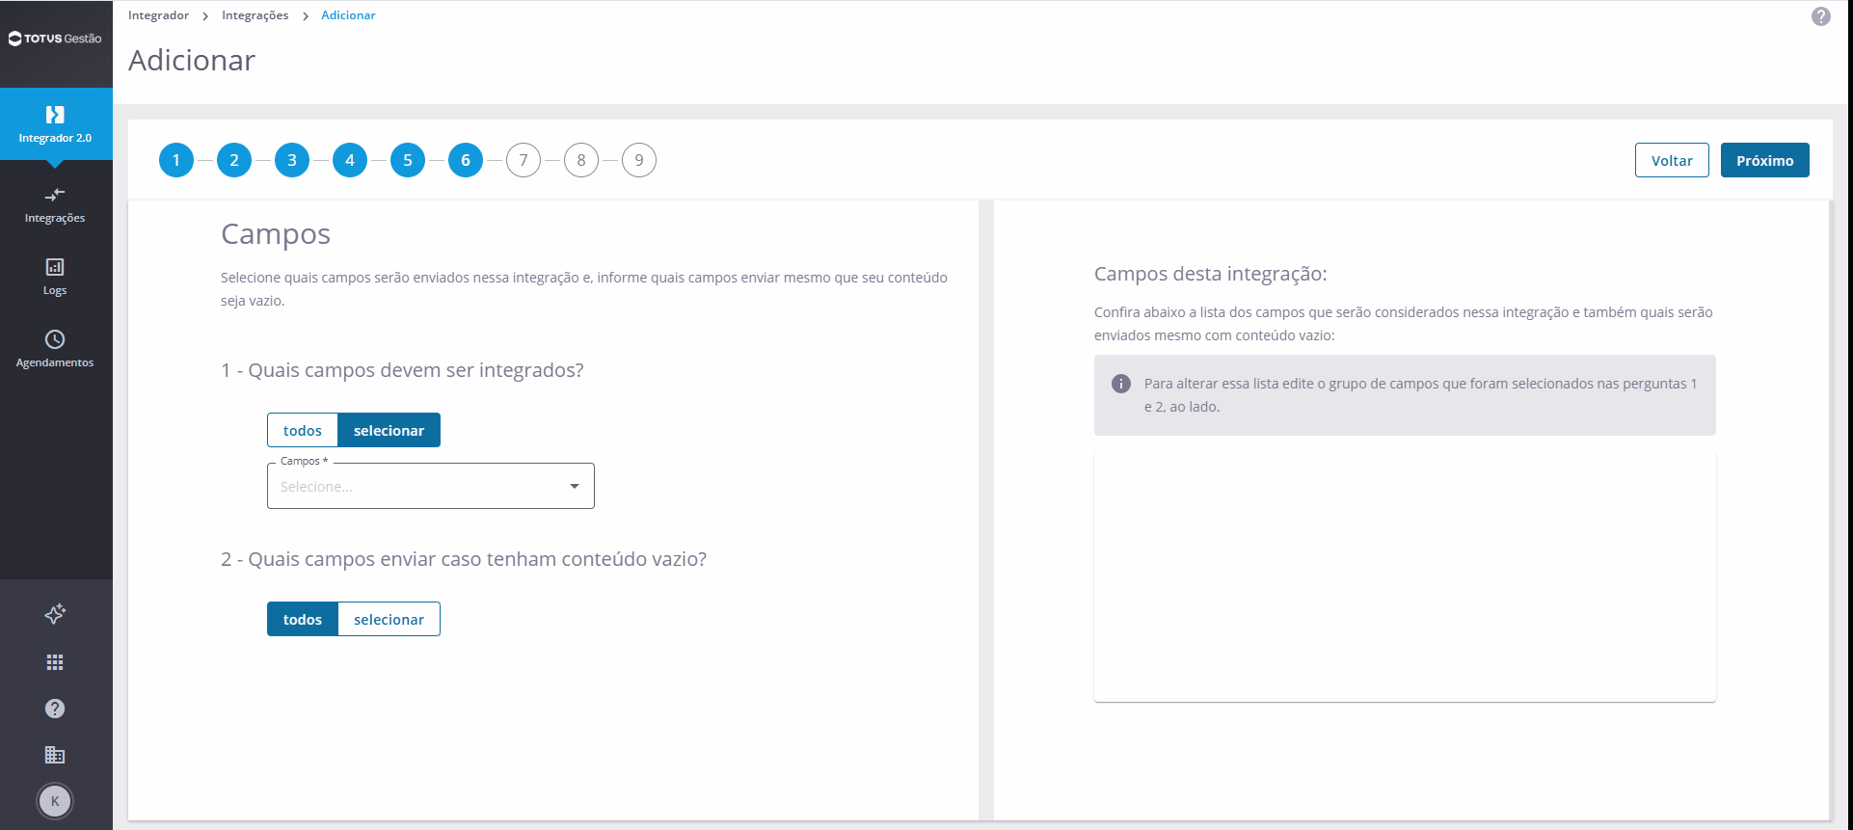Image resolution: width=1853 pixels, height=830 pixels.
Task: Open the apps grid icon in sidebar
Action: click(x=55, y=662)
